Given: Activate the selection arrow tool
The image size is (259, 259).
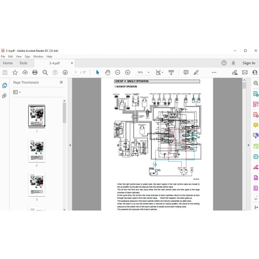Looking at the screenshot, I should pyautogui.click(x=98, y=73).
